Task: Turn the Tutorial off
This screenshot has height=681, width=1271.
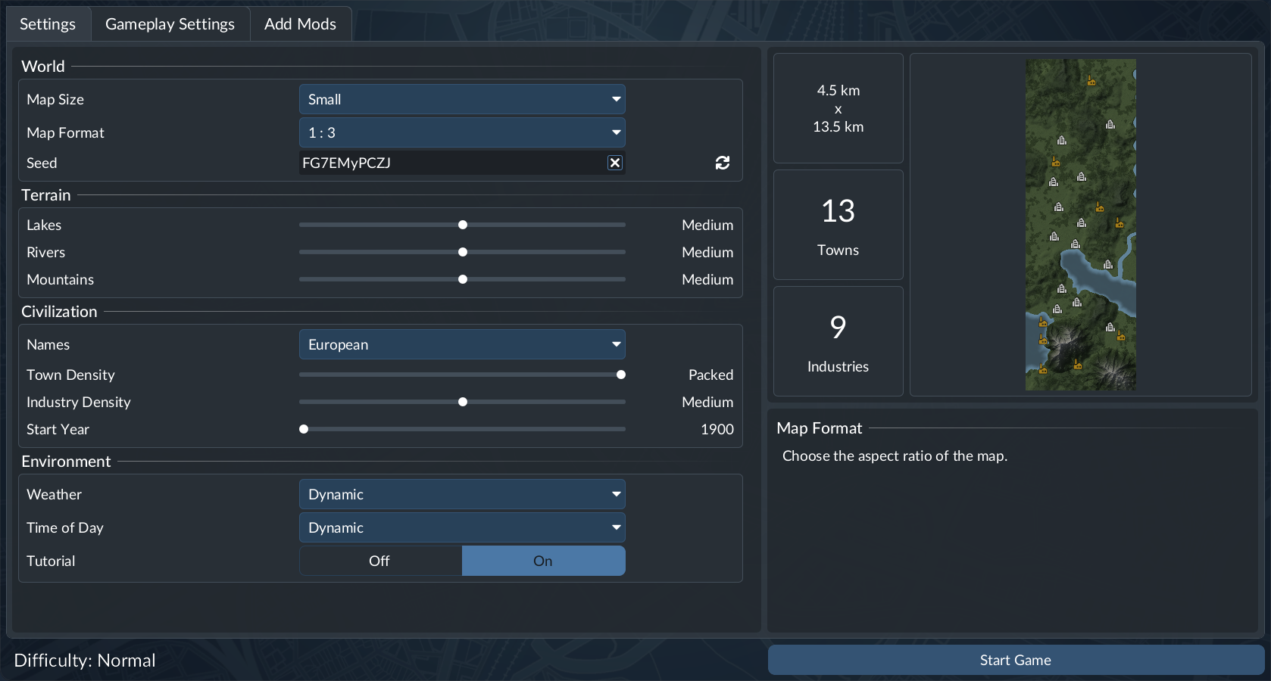Action: [x=380, y=561]
